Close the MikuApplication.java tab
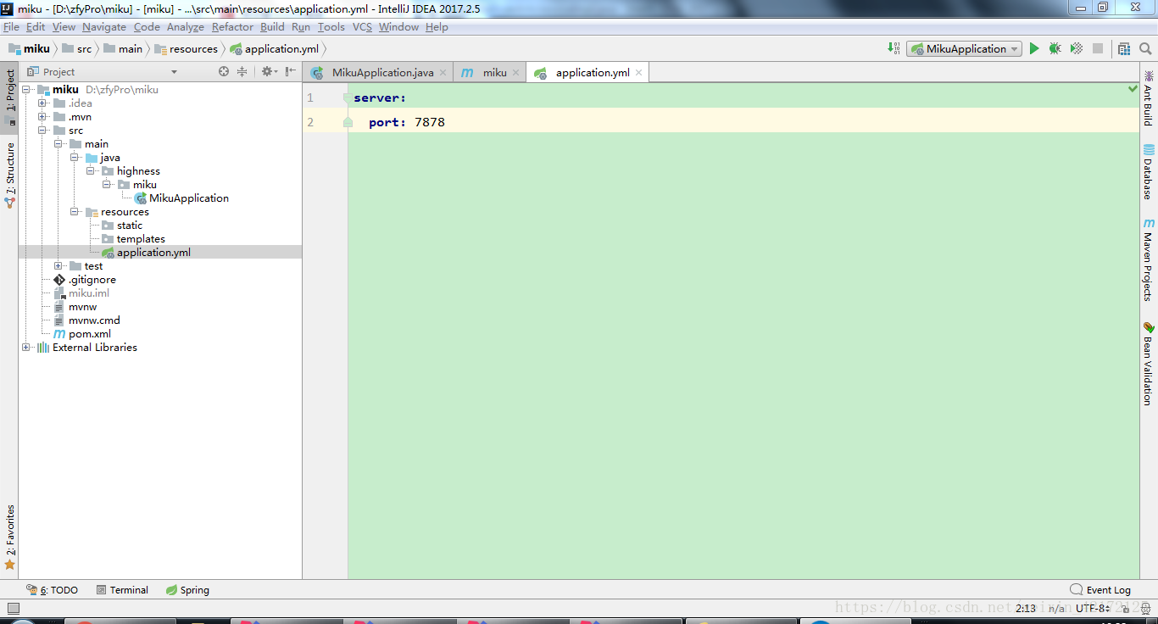Screen dimensions: 1158x624 point(443,73)
